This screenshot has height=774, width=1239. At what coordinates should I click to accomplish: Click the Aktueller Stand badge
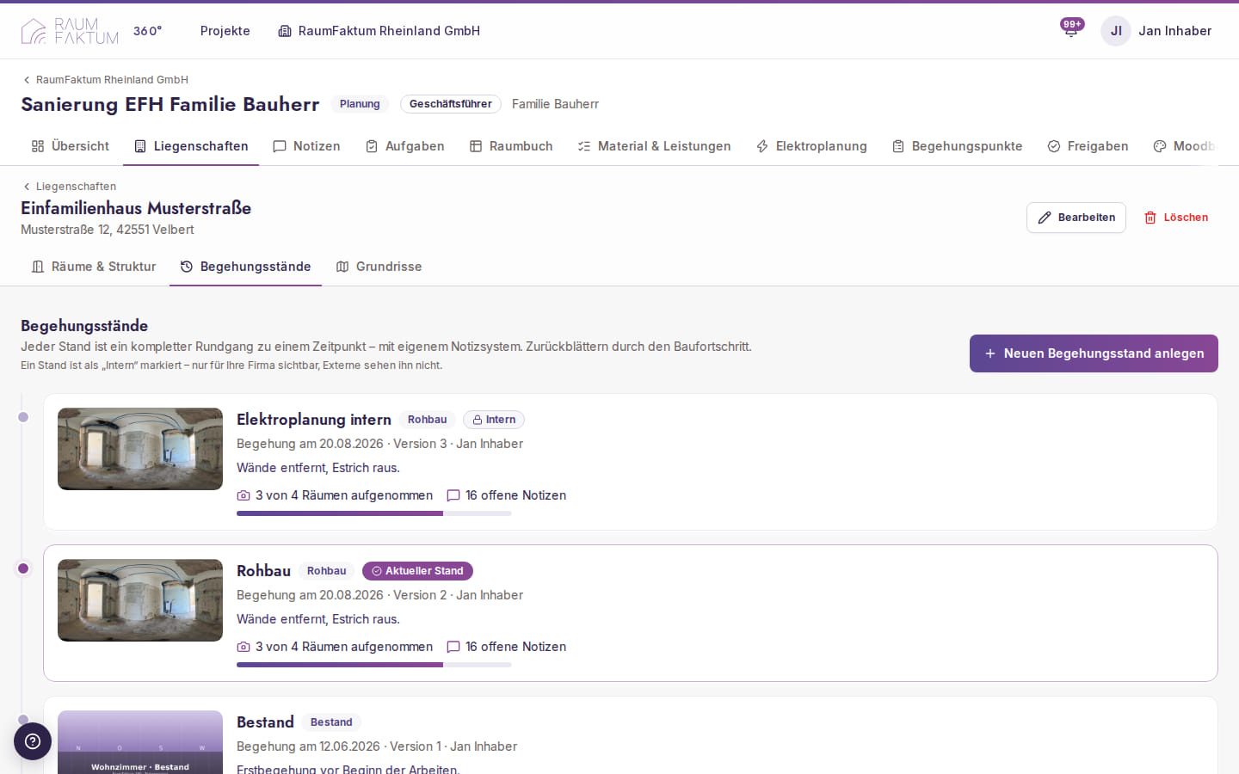tap(417, 571)
